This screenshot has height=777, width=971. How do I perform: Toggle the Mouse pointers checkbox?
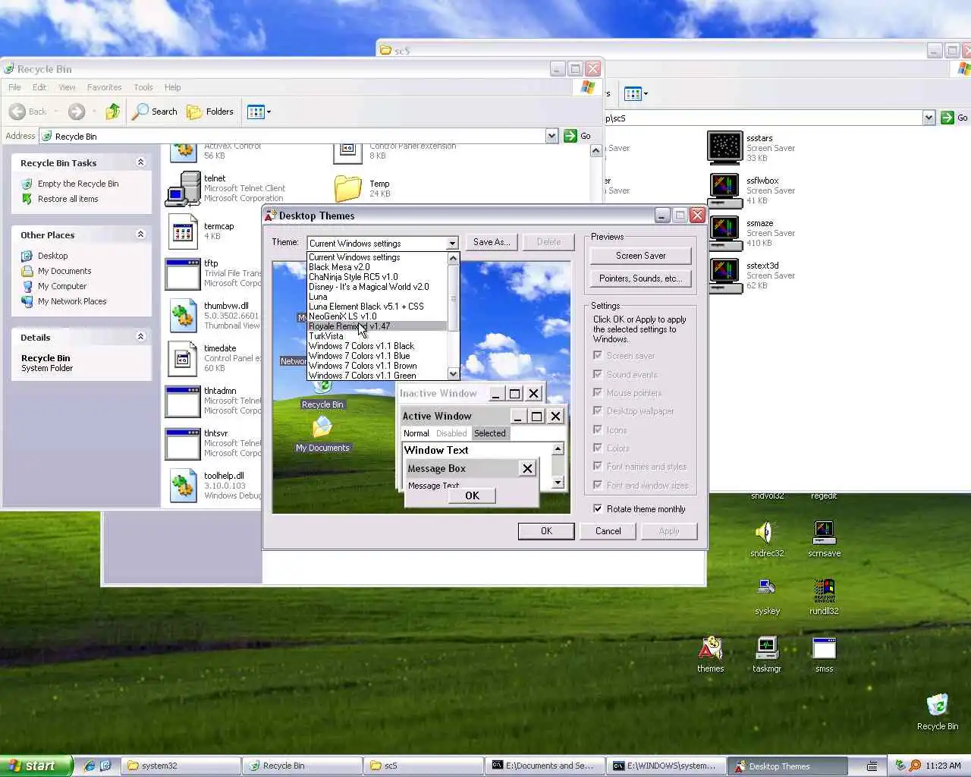point(598,392)
